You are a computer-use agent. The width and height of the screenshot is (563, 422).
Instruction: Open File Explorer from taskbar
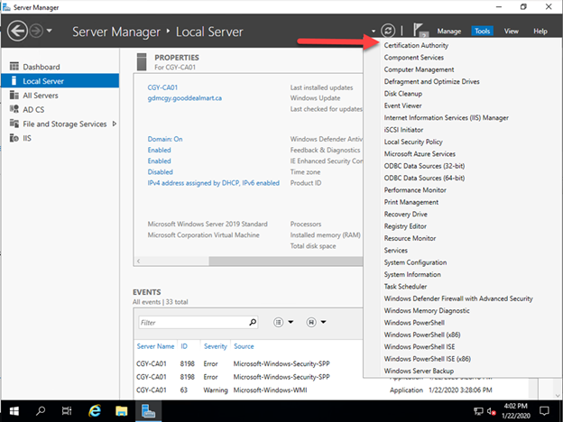click(x=122, y=411)
